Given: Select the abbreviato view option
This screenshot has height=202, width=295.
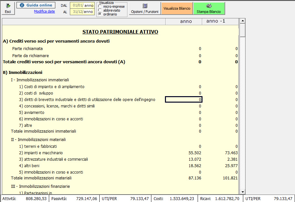Looking at the screenshot, I should point(100,10).
